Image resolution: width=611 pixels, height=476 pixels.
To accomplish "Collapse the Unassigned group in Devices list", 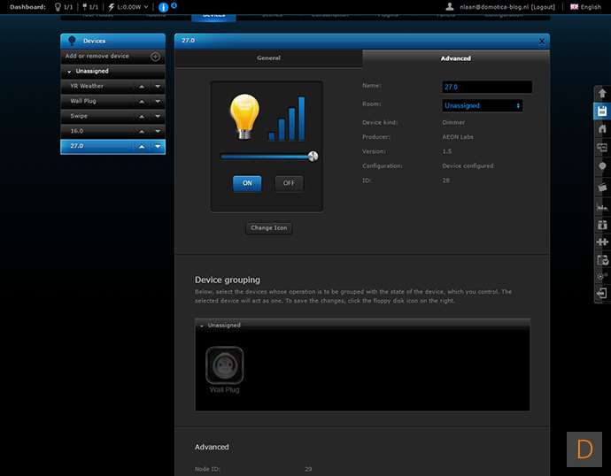I will click(x=70, y=71).
